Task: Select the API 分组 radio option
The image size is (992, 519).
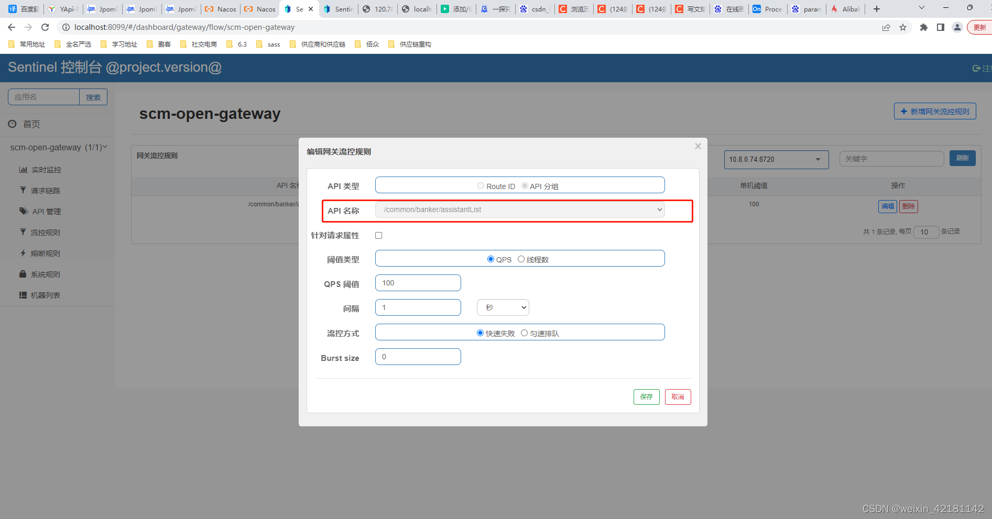Action: [524, 186]
